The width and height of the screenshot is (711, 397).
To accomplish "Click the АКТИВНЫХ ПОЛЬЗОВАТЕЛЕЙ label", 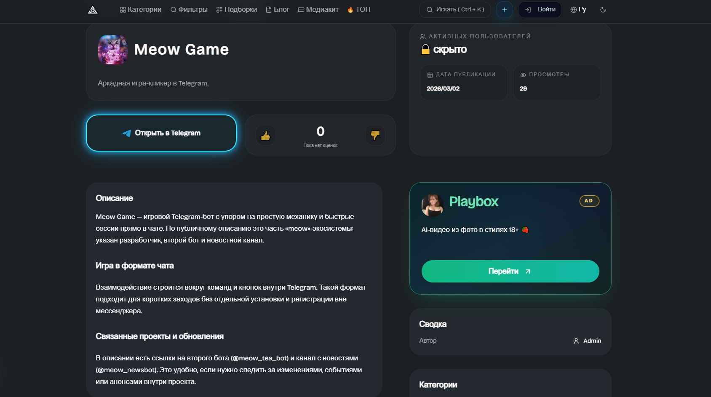I will coord(480,37).
